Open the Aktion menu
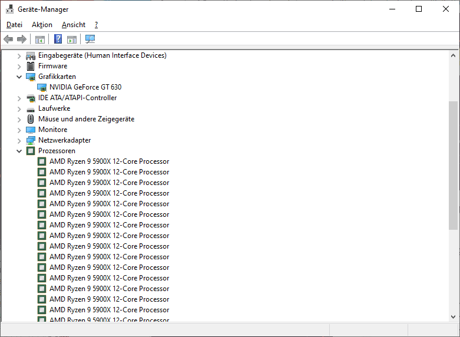 (x=42, y=25)
